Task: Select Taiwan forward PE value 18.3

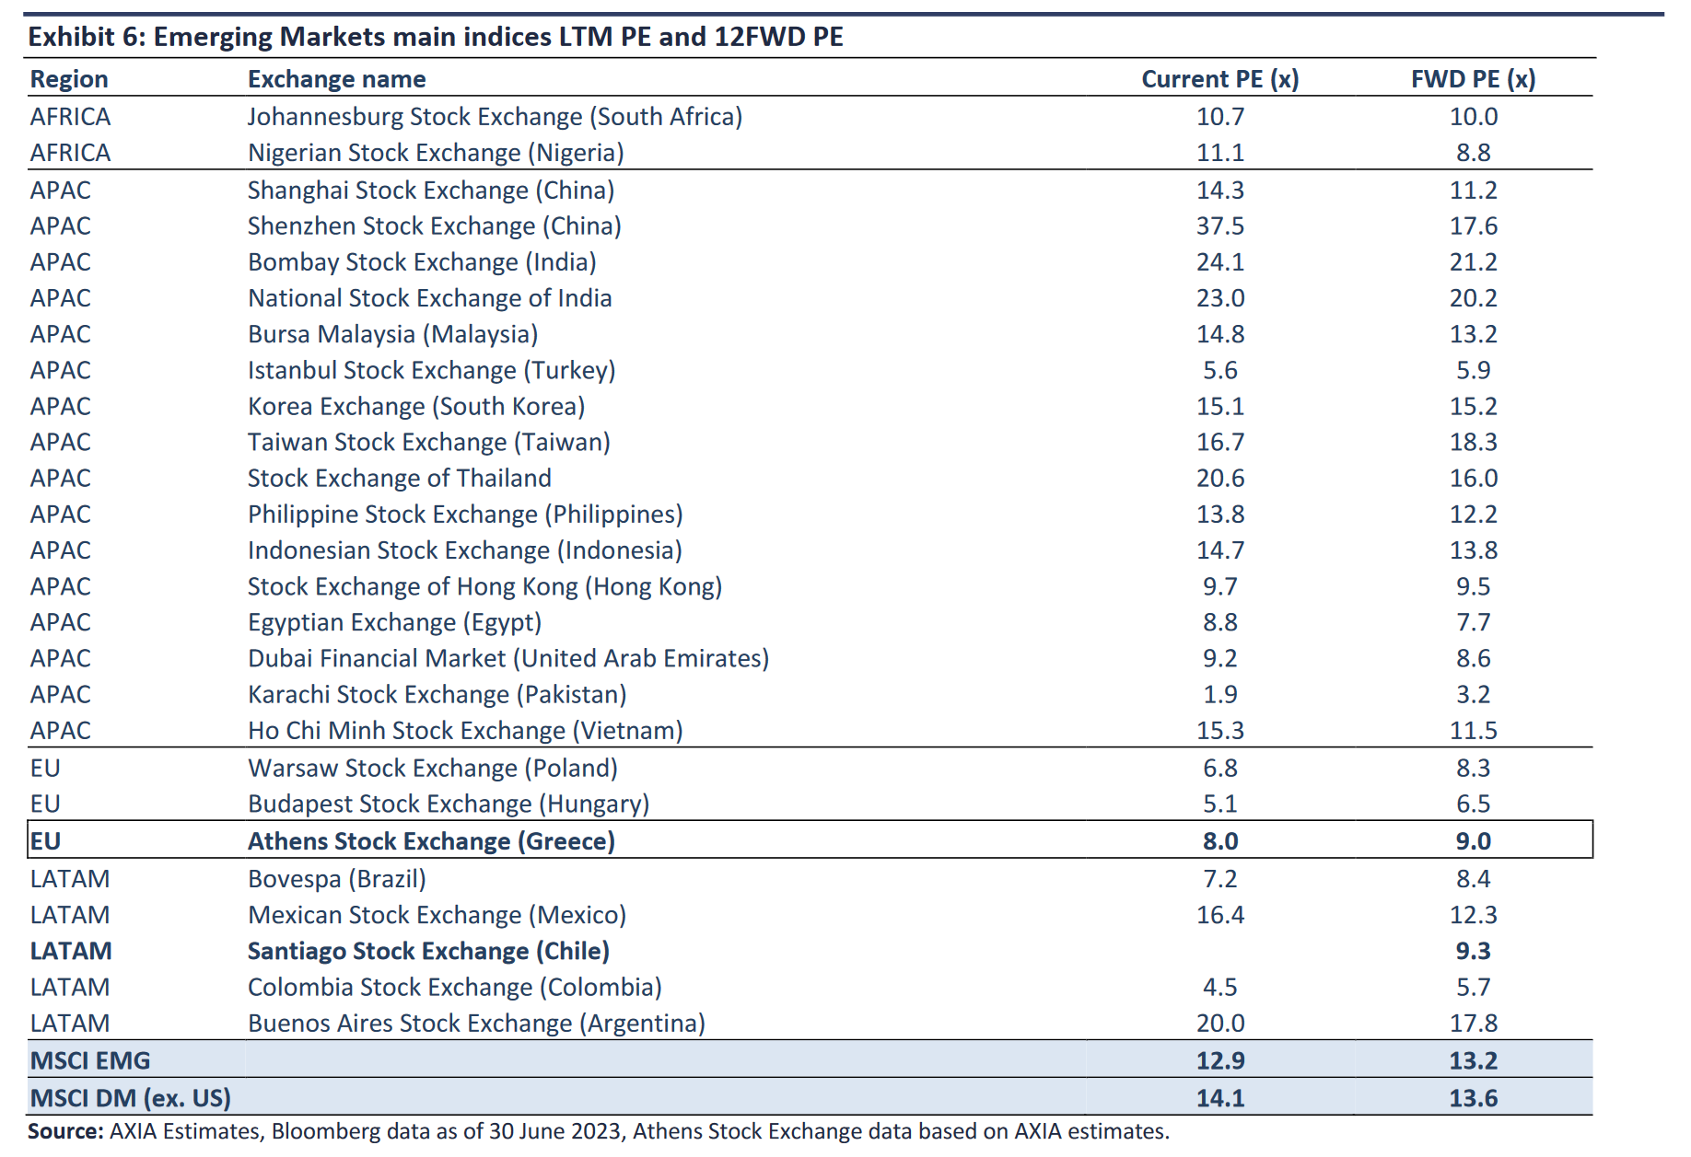Action: pos(1474,442)
